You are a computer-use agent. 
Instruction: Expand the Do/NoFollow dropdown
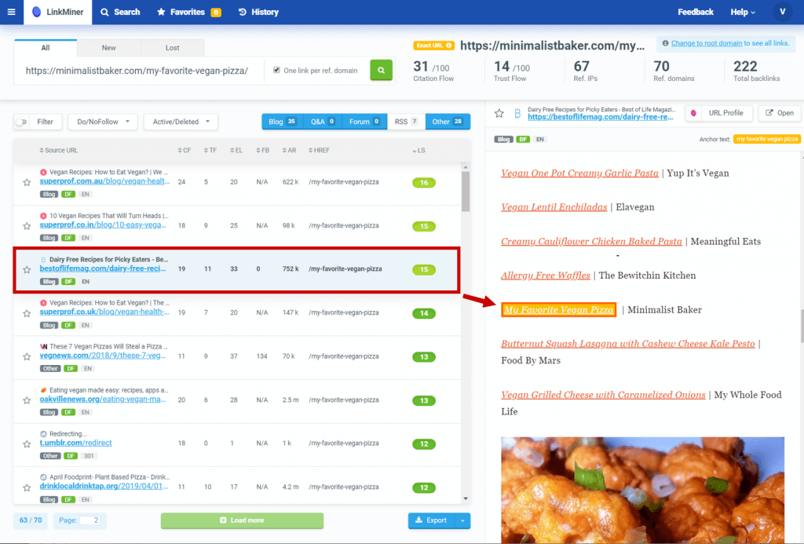coord(103,122)
